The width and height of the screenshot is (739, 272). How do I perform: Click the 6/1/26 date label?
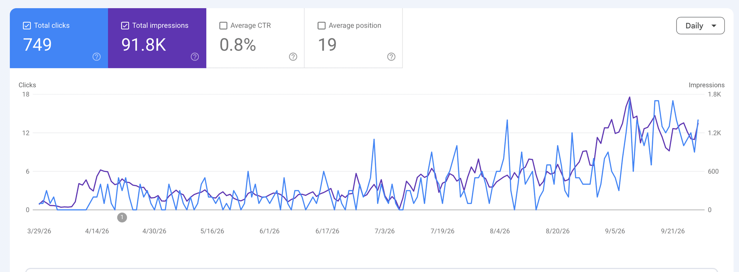[x=270, y=231]
